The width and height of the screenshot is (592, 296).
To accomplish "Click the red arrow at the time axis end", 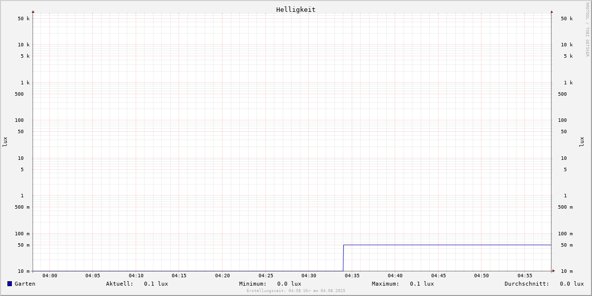I will pos(554,271).
